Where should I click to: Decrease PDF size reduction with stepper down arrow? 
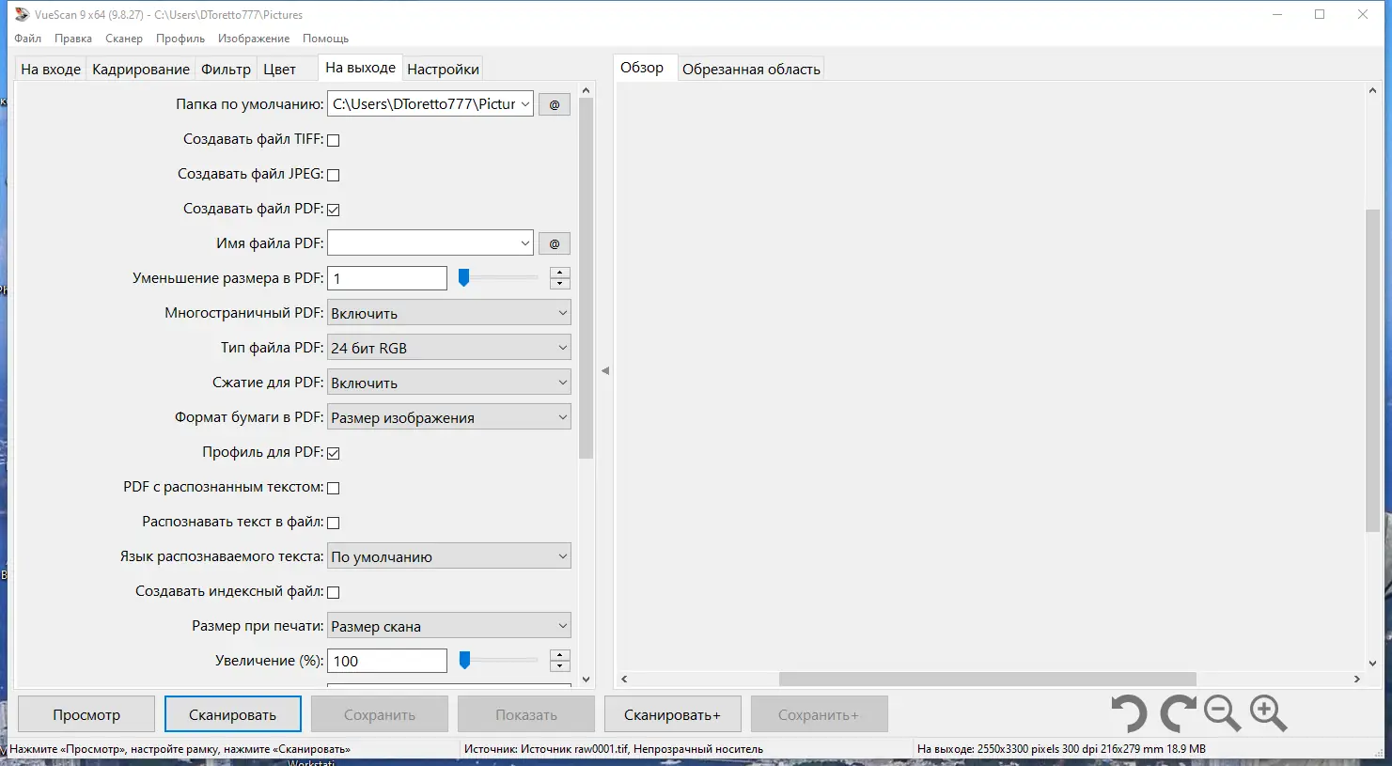tap(560, 284)
